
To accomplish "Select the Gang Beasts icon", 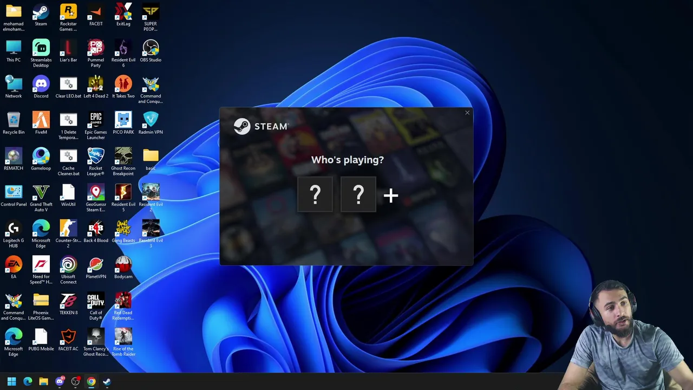I will click(x=123, y=232).
